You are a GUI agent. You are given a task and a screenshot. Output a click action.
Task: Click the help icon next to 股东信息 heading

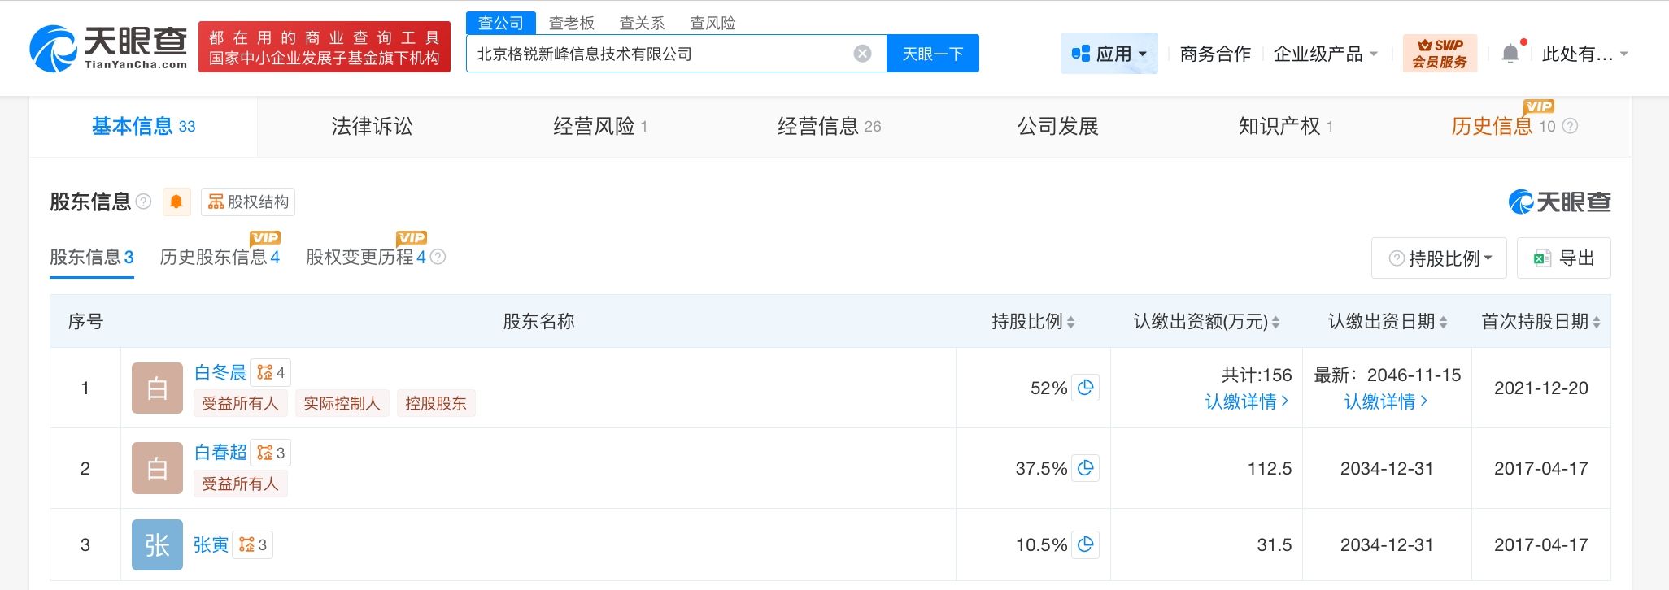144,202
